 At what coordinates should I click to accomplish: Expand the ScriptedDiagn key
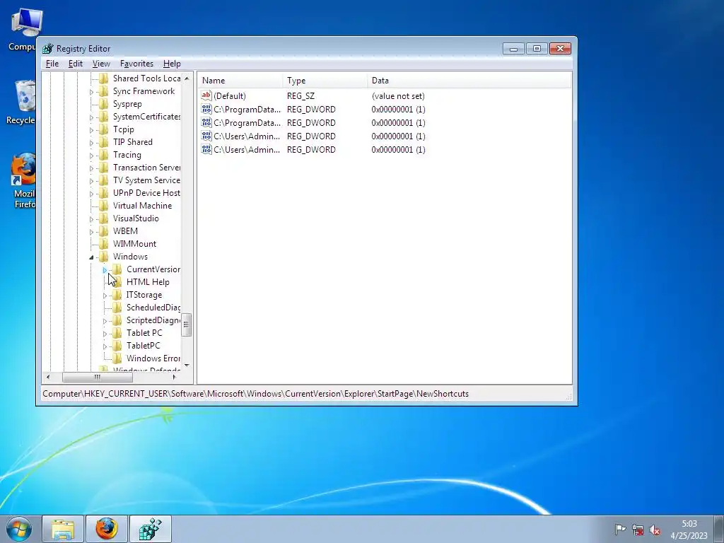point(105,321)
